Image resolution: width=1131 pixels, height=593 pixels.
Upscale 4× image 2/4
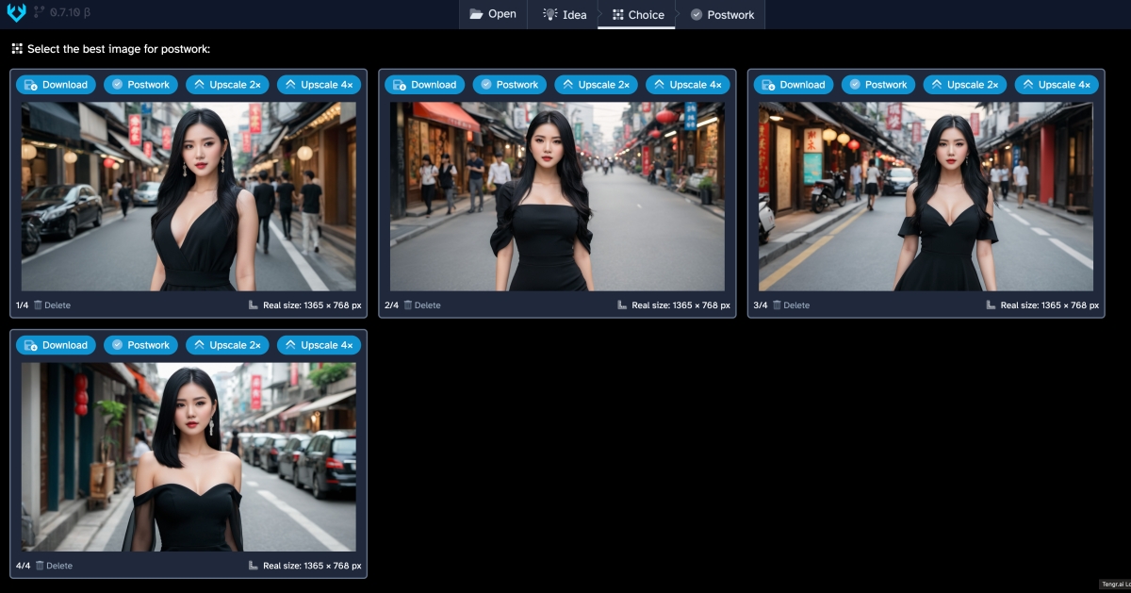coord(687,85)
